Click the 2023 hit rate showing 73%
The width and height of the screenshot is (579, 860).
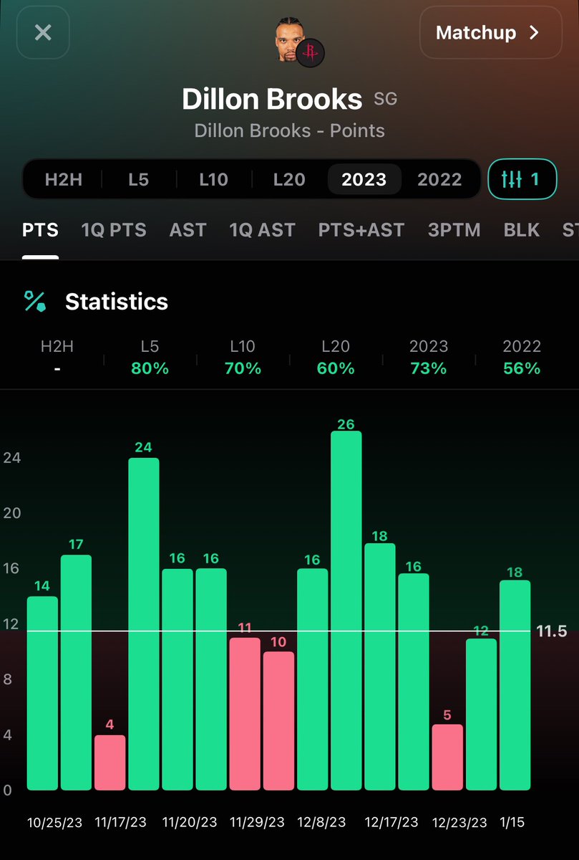428,368
